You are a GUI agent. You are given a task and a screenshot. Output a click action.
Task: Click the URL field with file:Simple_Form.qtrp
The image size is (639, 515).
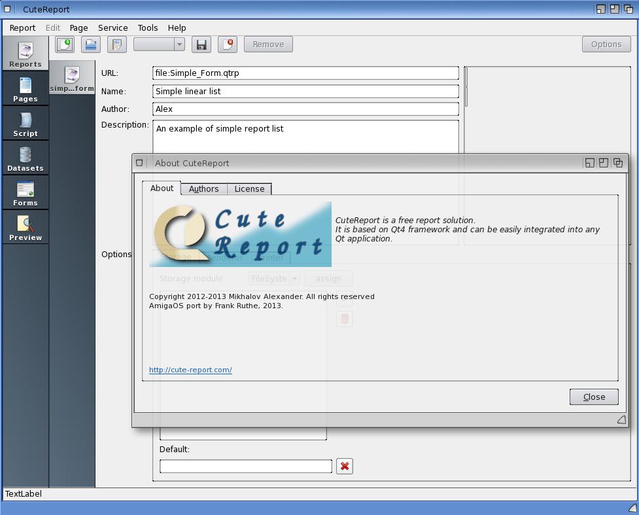pyautogui.click(x=305, y=73)
